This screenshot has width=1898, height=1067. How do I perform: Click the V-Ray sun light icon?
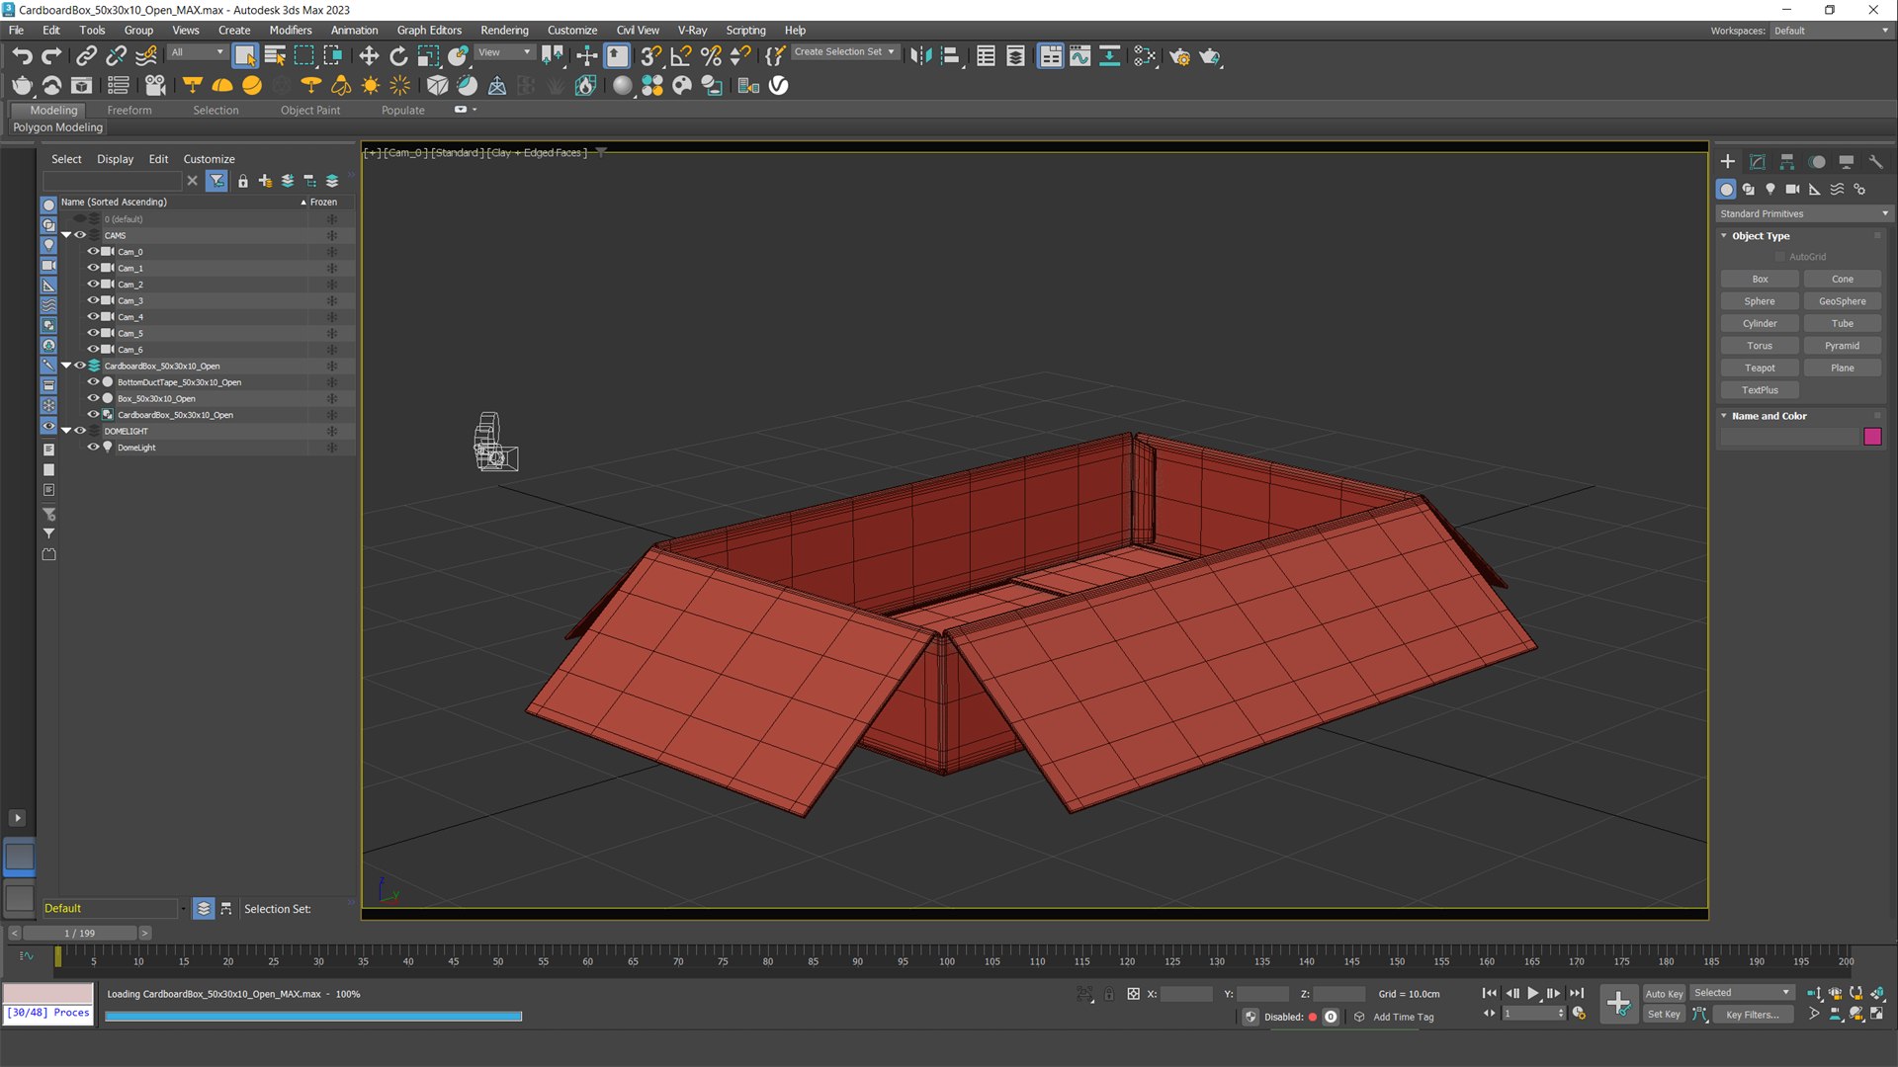pos(371,86)
